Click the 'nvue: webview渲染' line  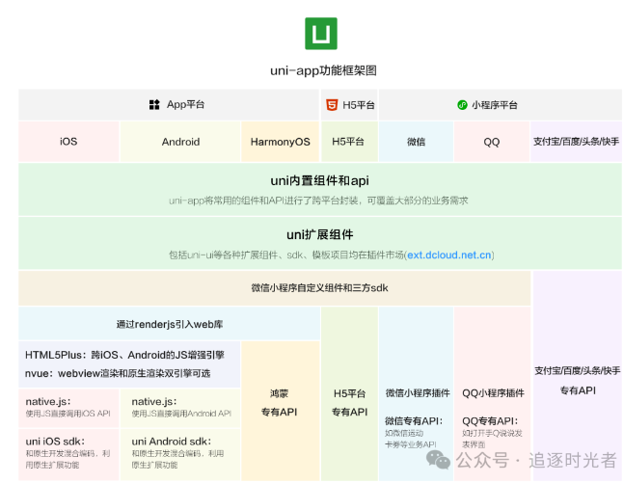pyautogui.click(x=118, y=374)
